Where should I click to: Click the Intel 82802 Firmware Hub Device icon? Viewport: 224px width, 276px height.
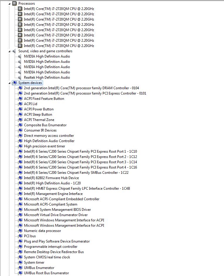[20, 178]
